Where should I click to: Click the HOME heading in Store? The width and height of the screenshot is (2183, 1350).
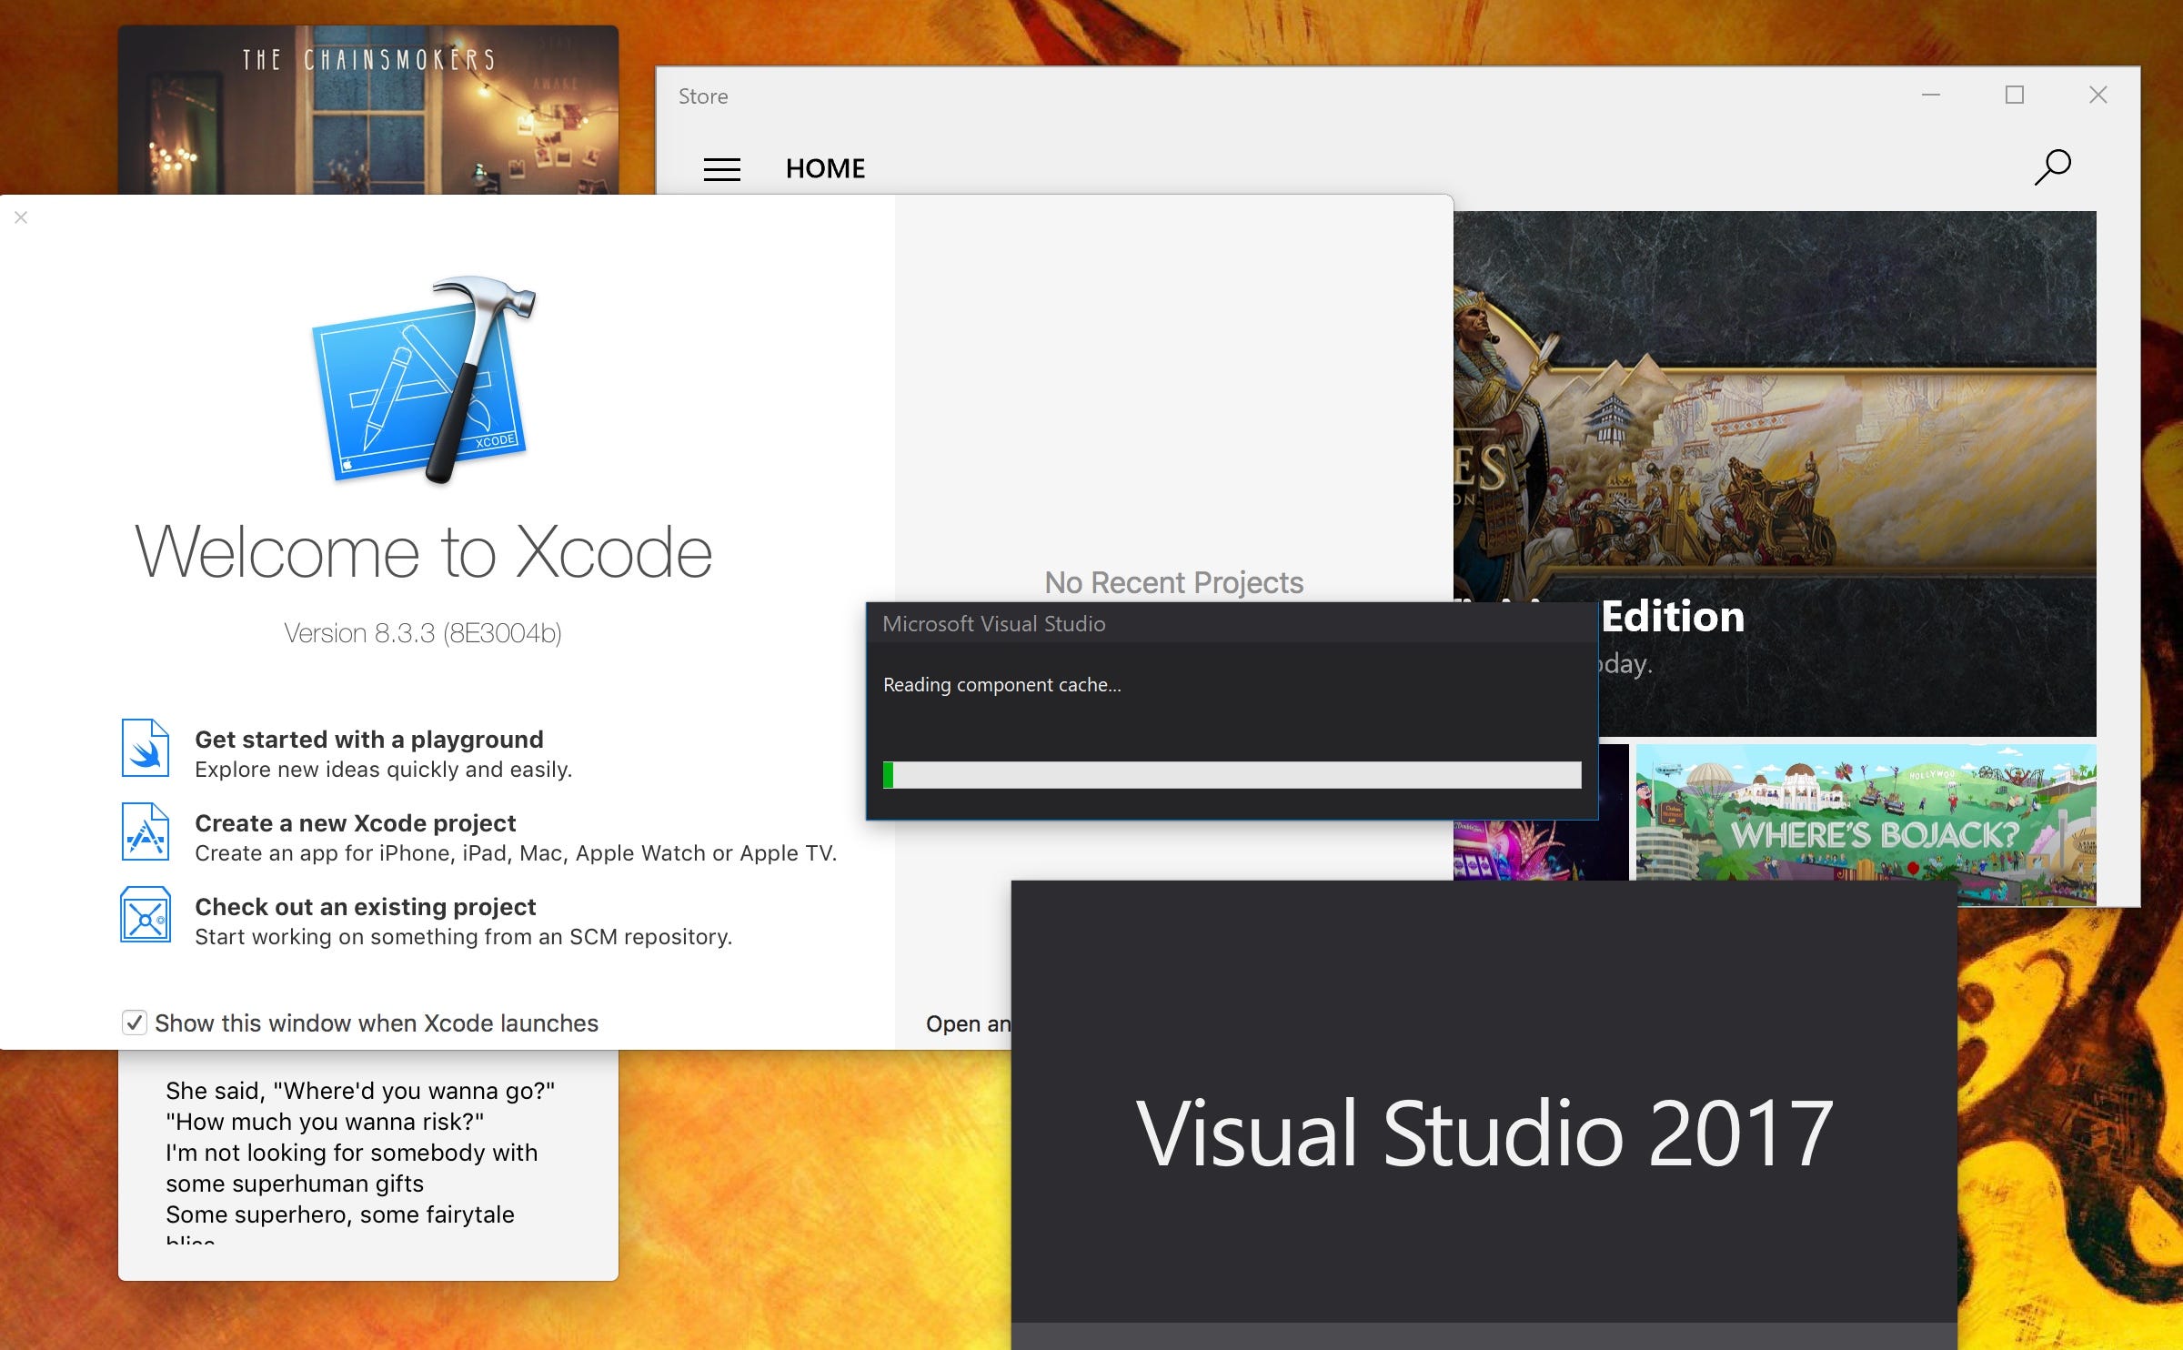(x=826, y=168)
